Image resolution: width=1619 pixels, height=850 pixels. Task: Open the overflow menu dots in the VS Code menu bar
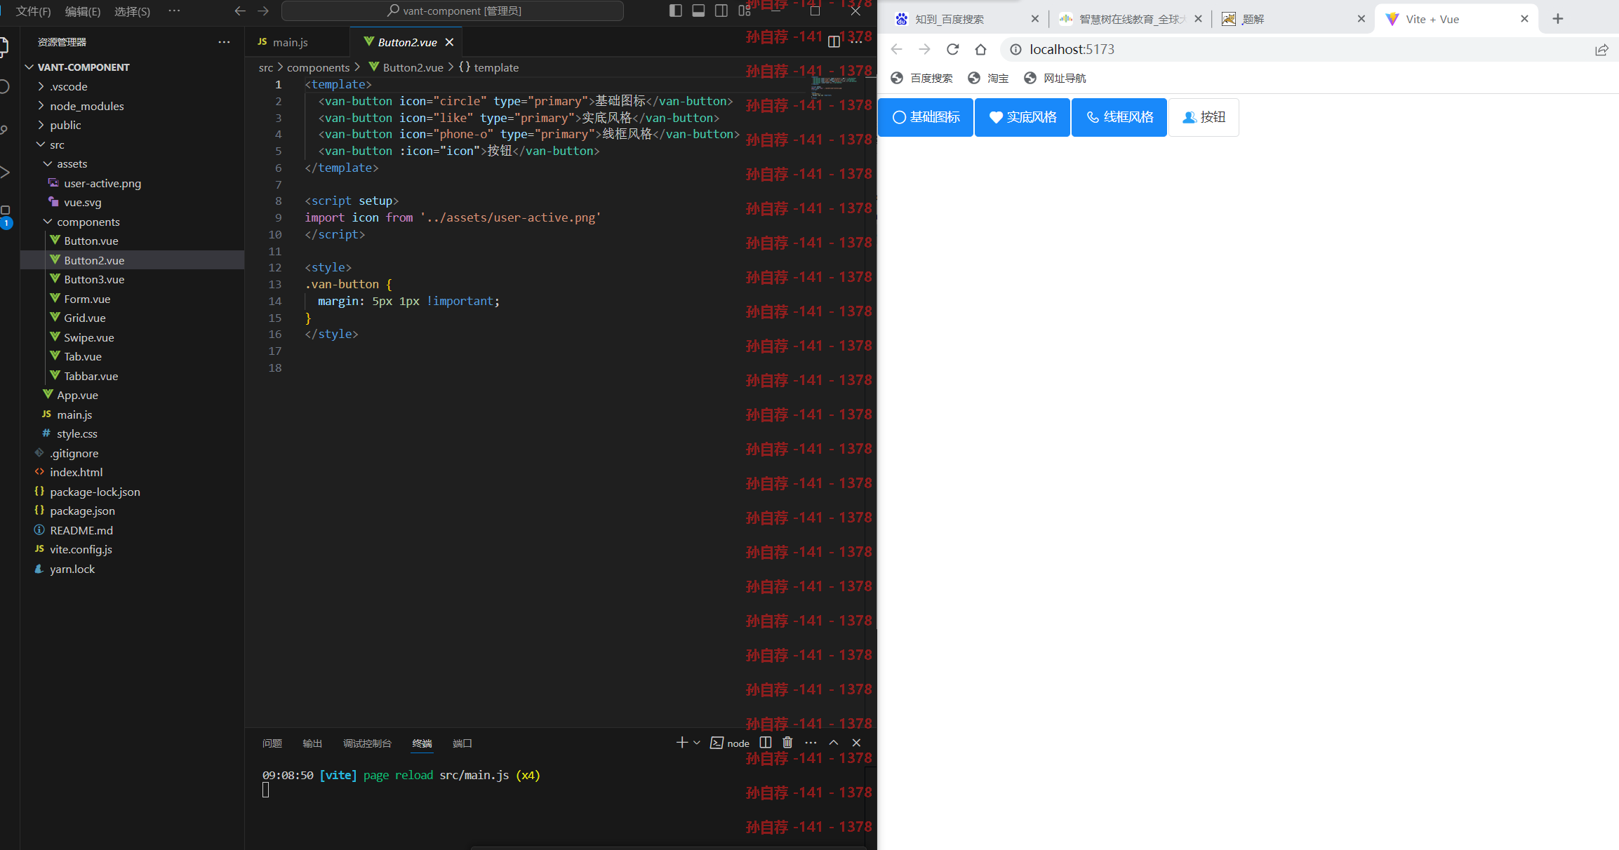coord(174,11)
